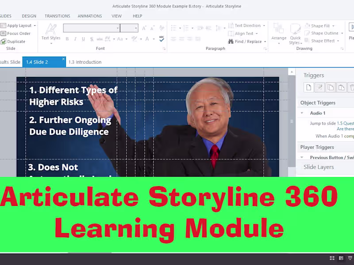Click the Numbering list icon
Screen dimensions: 354x265
tap(186, 28)
